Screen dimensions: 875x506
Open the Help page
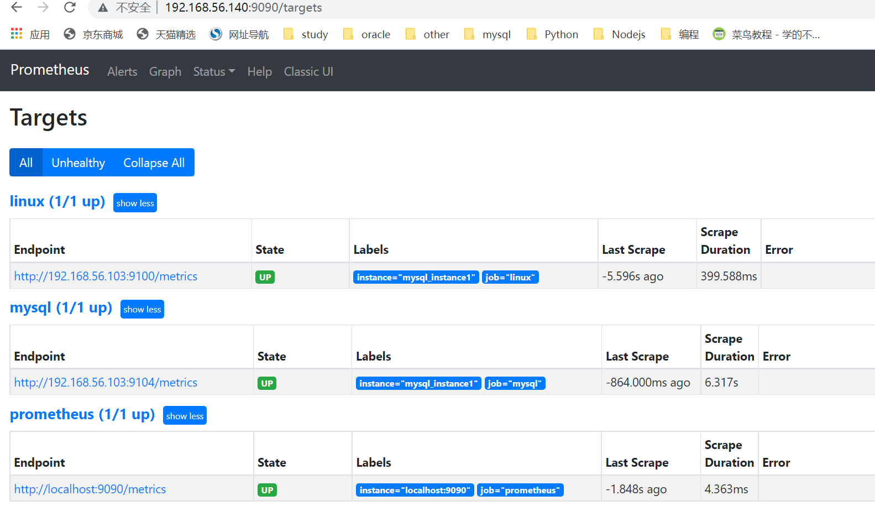pos(260,71)
